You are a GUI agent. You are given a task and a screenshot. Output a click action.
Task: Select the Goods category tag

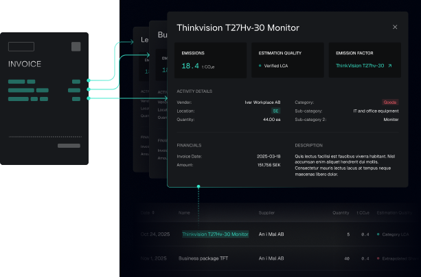tap(390, 102)
